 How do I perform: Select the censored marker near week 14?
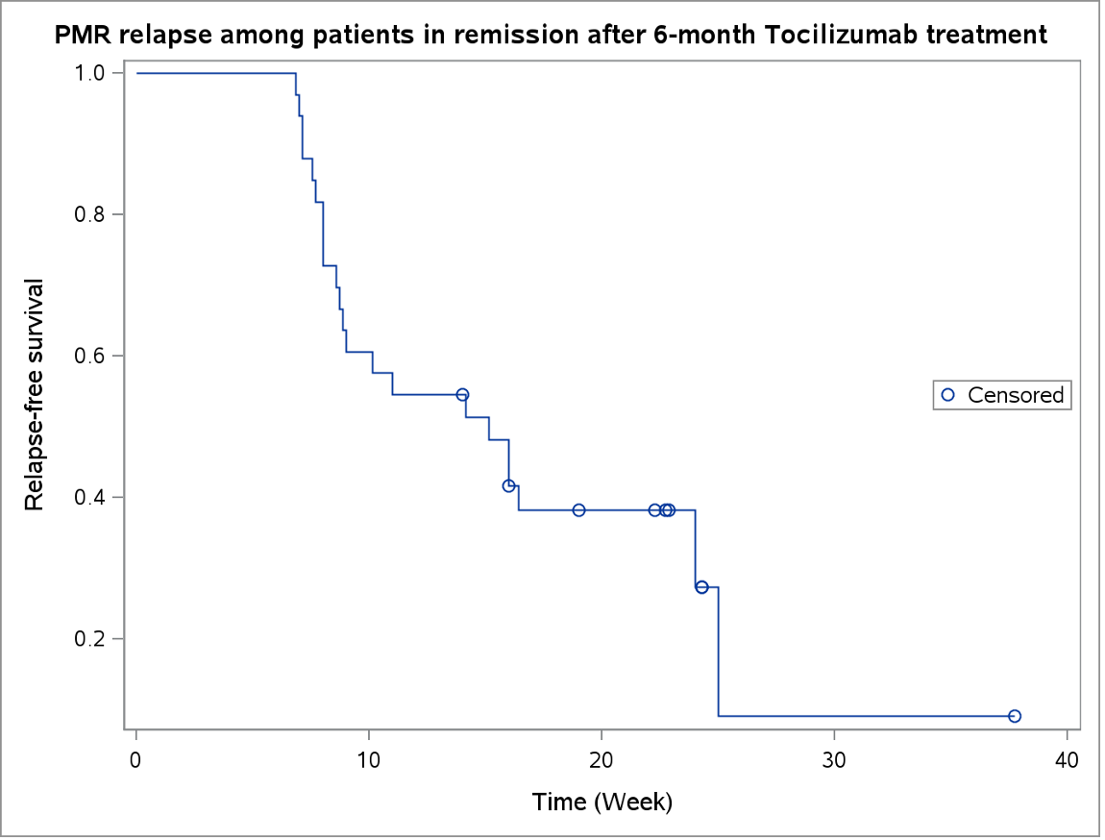click(462, 395)
